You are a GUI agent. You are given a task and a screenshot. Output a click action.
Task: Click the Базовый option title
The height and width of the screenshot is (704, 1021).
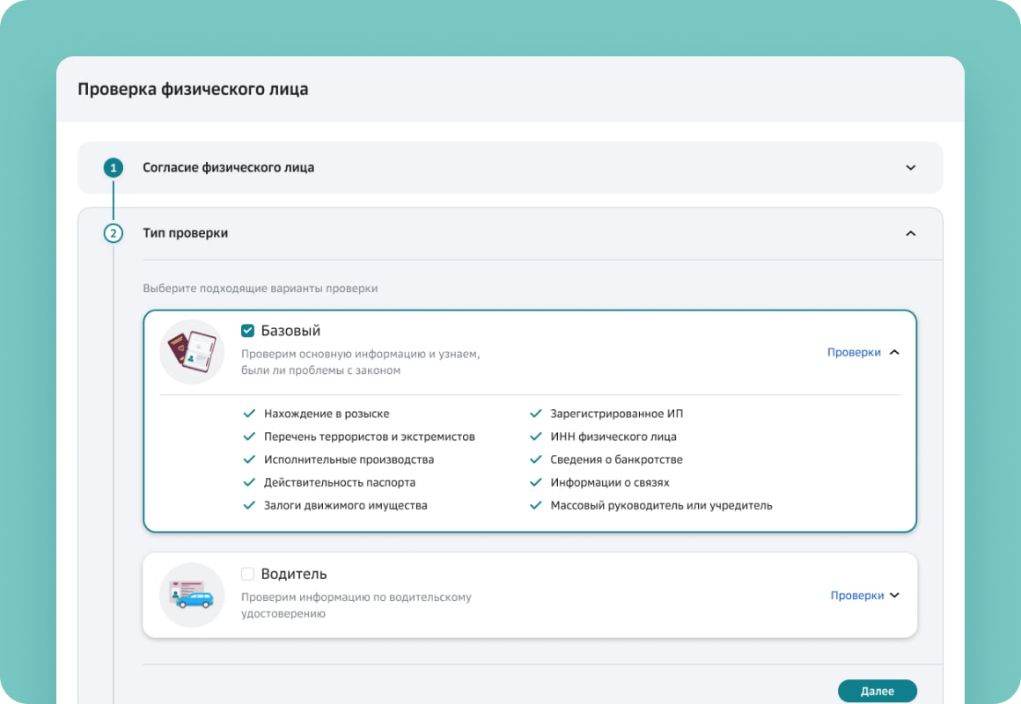pos(290,331)
